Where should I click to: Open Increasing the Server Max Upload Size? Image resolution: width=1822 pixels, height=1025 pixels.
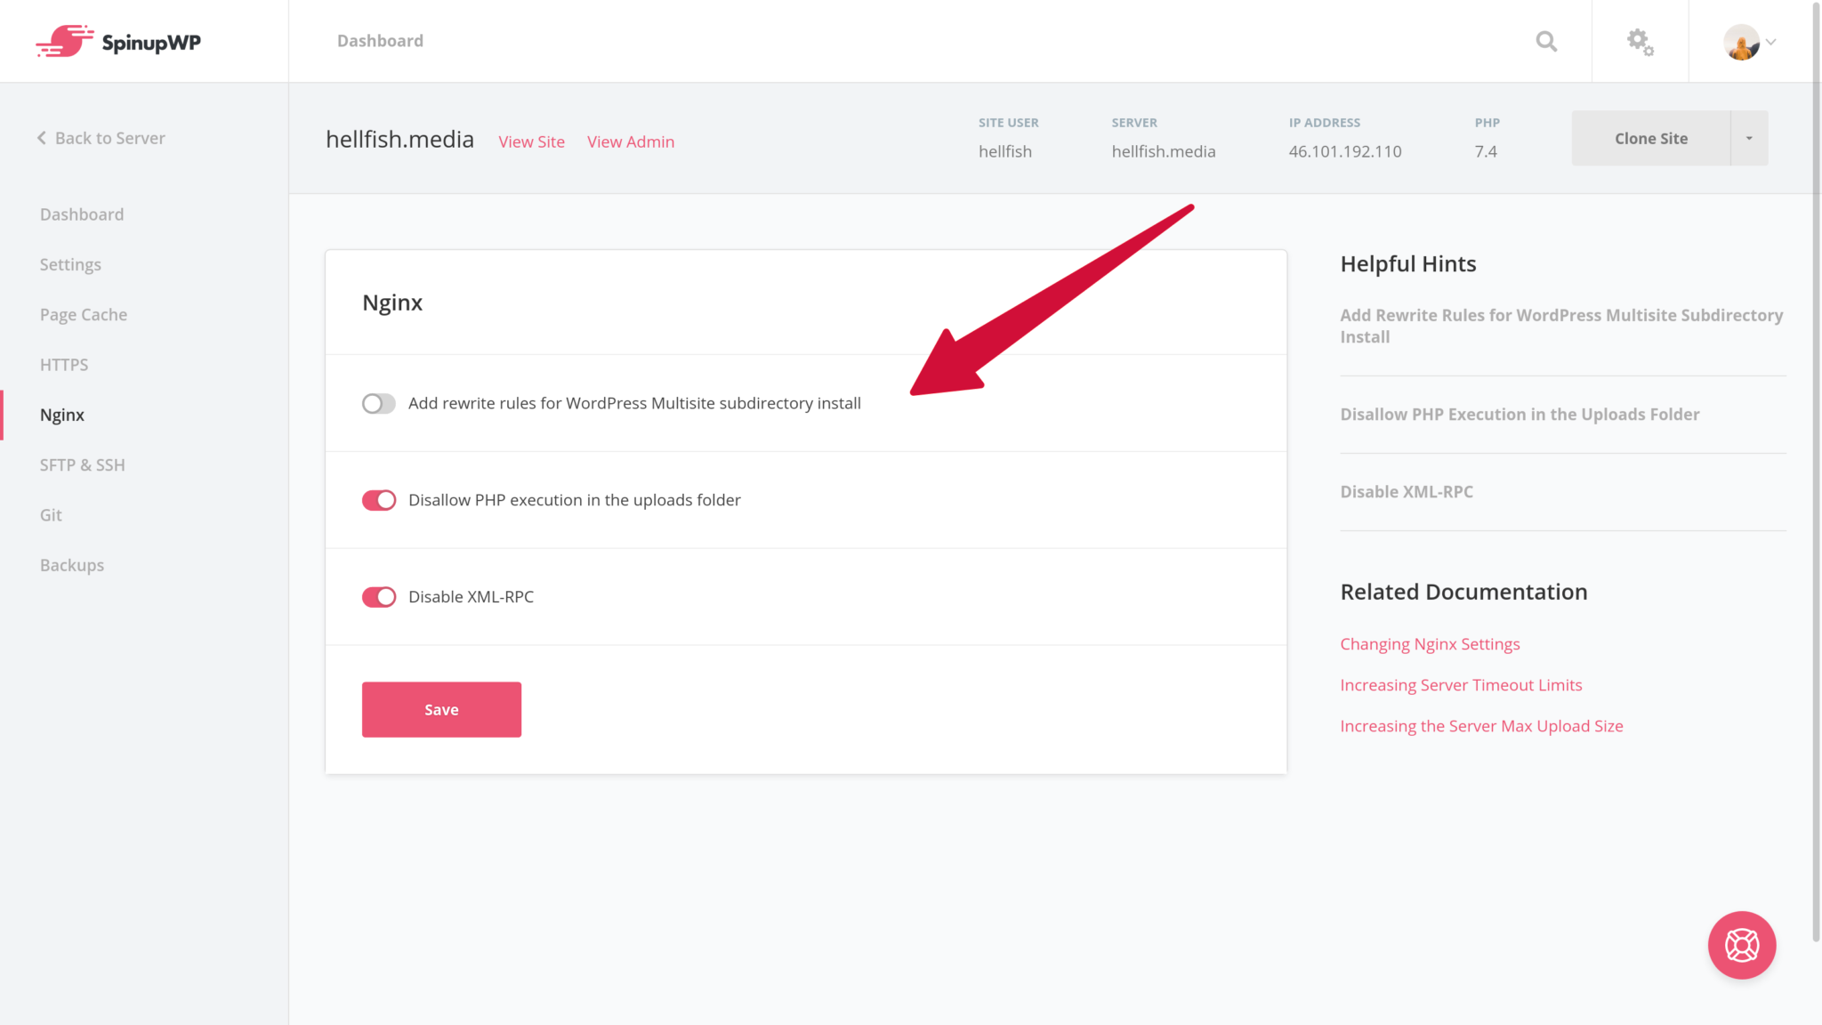(x=1481, y=725)
